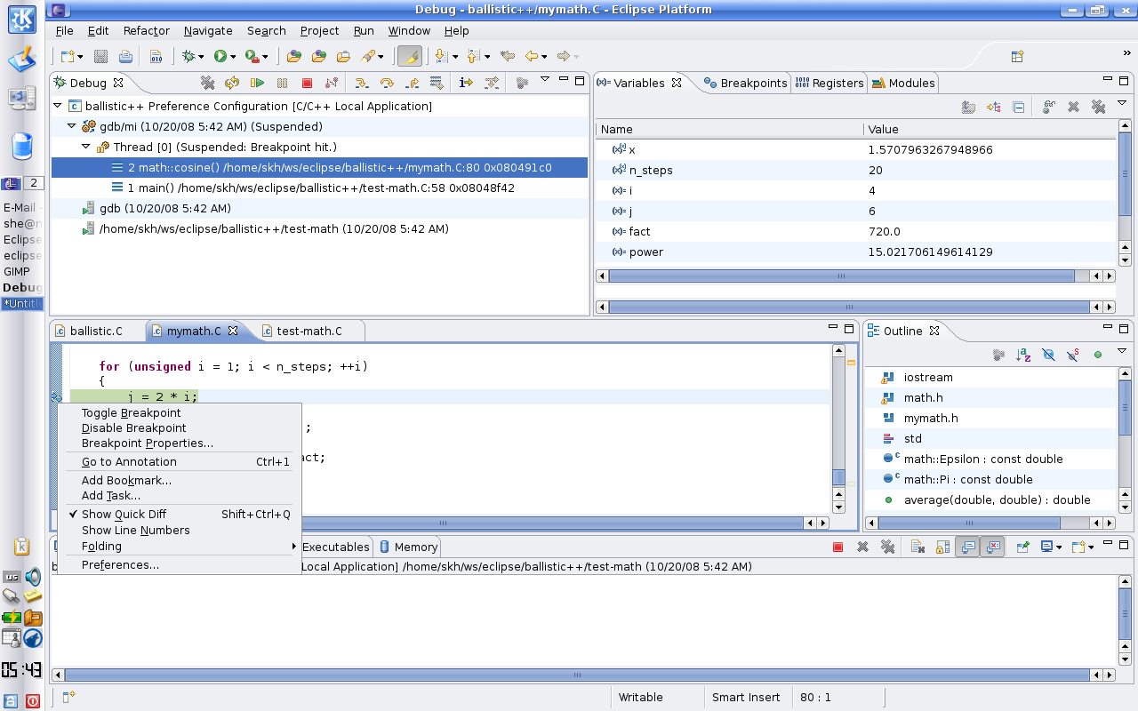Click the Step Return icon
The image size is (1138, 711).
click(x=412, y=83)
